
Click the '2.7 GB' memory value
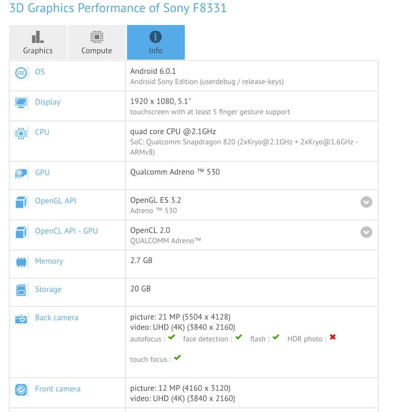point(141,260)
